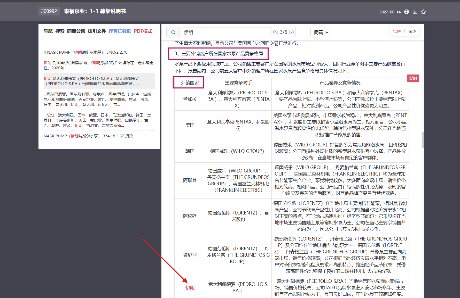460x298 pixels.
Task: Click title 泰福泵业：1-1 募集说明书
Action: [x=95, y=11]
